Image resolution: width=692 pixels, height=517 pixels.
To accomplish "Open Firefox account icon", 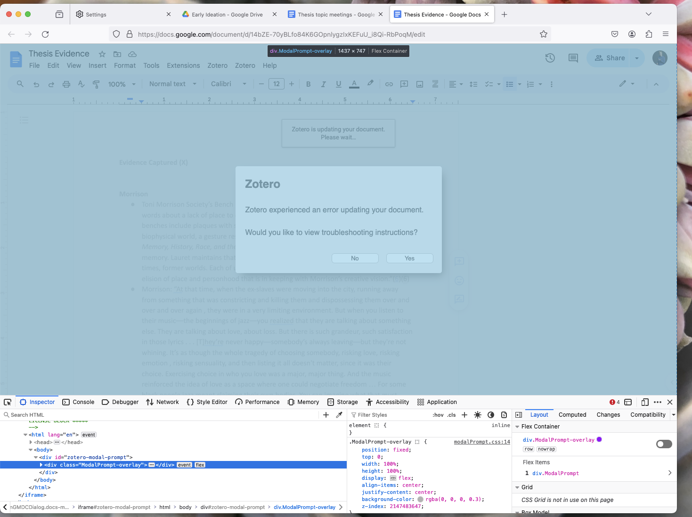I will point(632,34).
